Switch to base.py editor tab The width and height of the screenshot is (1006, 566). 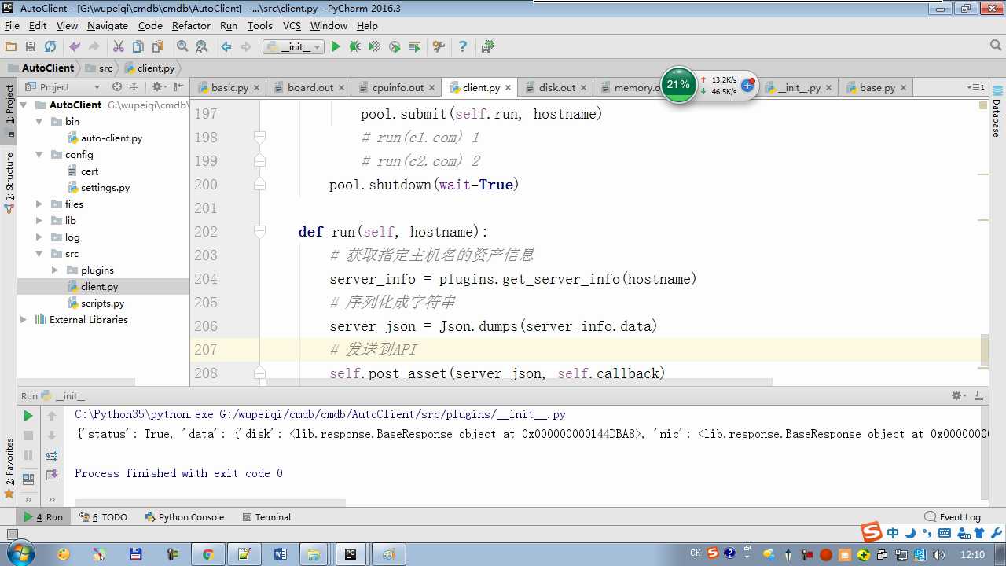pos(877,87)
